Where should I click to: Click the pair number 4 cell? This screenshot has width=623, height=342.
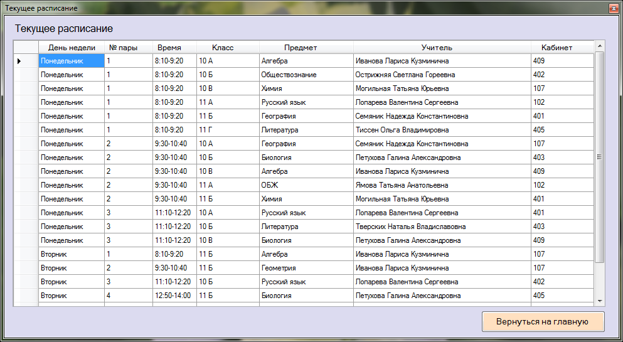129,296
